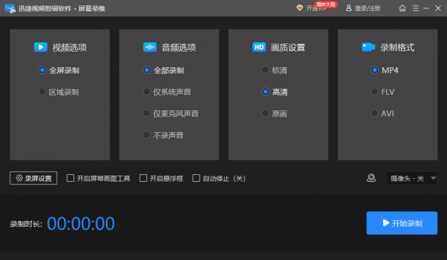Click the VIP diamond icon
Screen dimensions: 447x260
(300, 8)
